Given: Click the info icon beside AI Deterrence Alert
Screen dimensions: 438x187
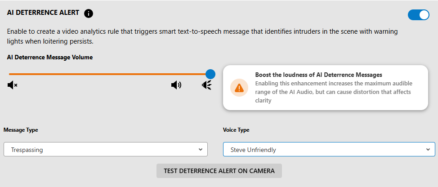Looking at the screenshot, I should (x=89, y=13).
